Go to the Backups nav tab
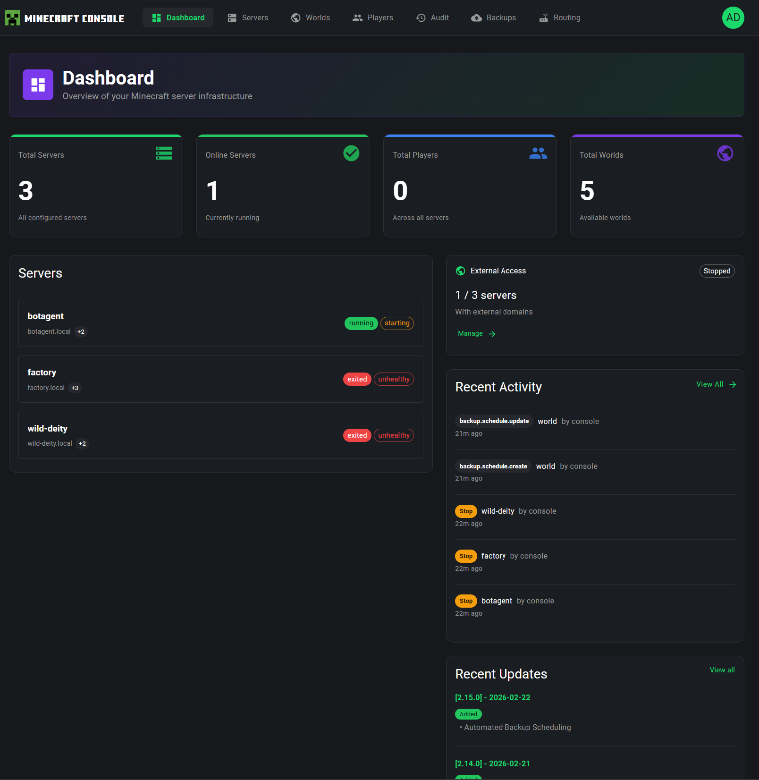Screen dimensions: 759x780 pos(494,18)
